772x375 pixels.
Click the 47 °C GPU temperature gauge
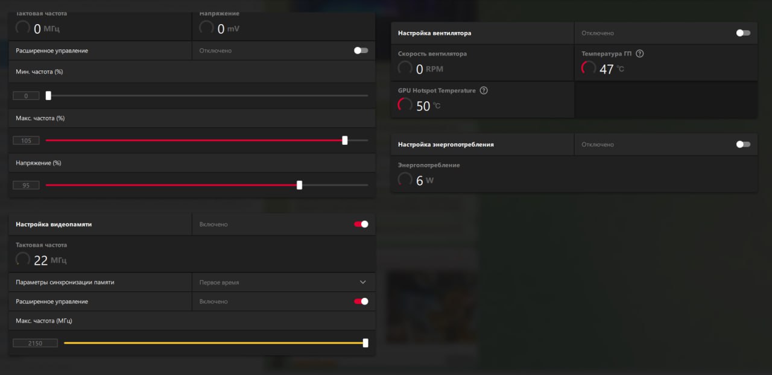[589, 68]
